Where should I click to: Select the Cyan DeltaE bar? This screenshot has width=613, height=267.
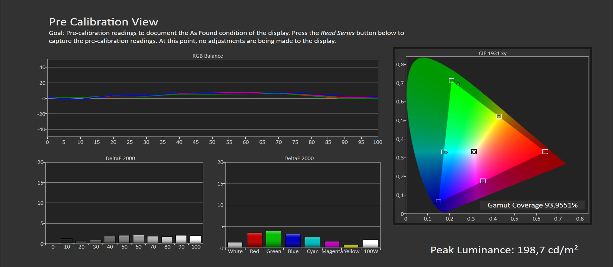[x=313, y=242]
